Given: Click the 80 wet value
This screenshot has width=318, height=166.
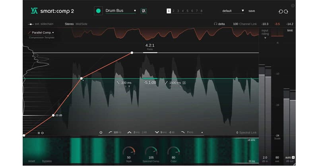Looking at the screenshot, I should click(x=277, y=158).
